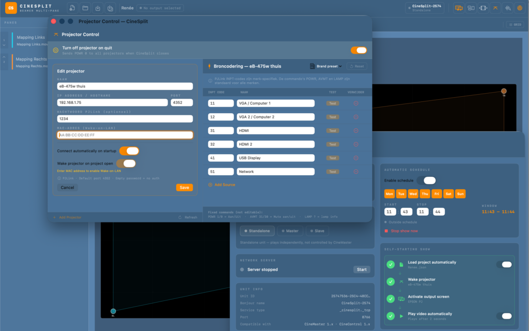529x331 pixels.
Task: Click Refresh in Projector Control footer
Action: [188, 217]
